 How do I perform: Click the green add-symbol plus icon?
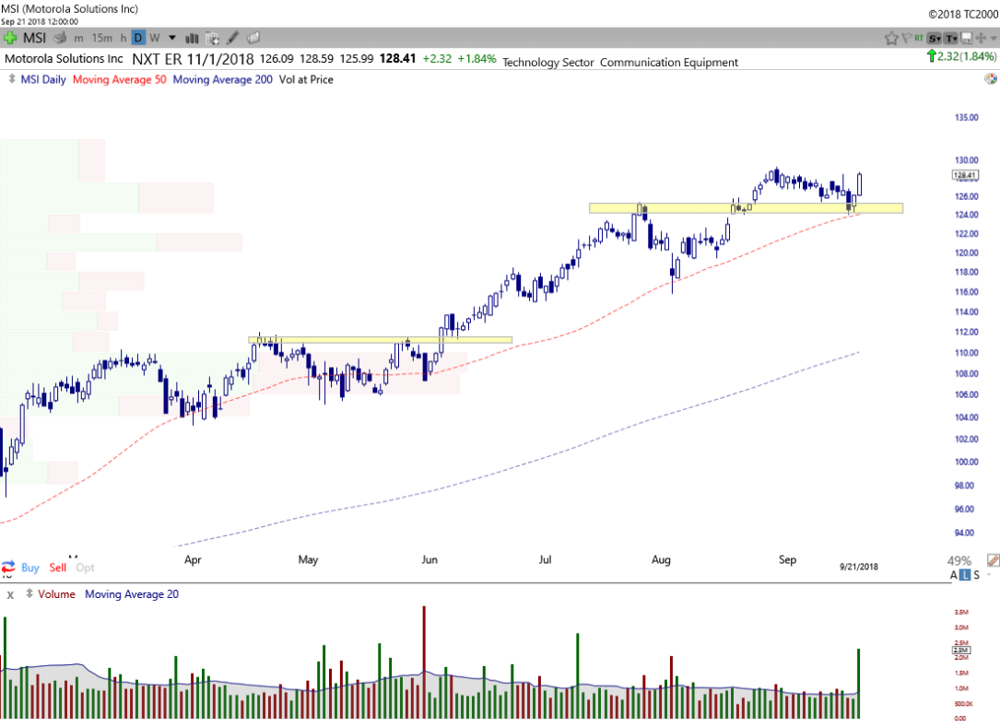[10, 38]
